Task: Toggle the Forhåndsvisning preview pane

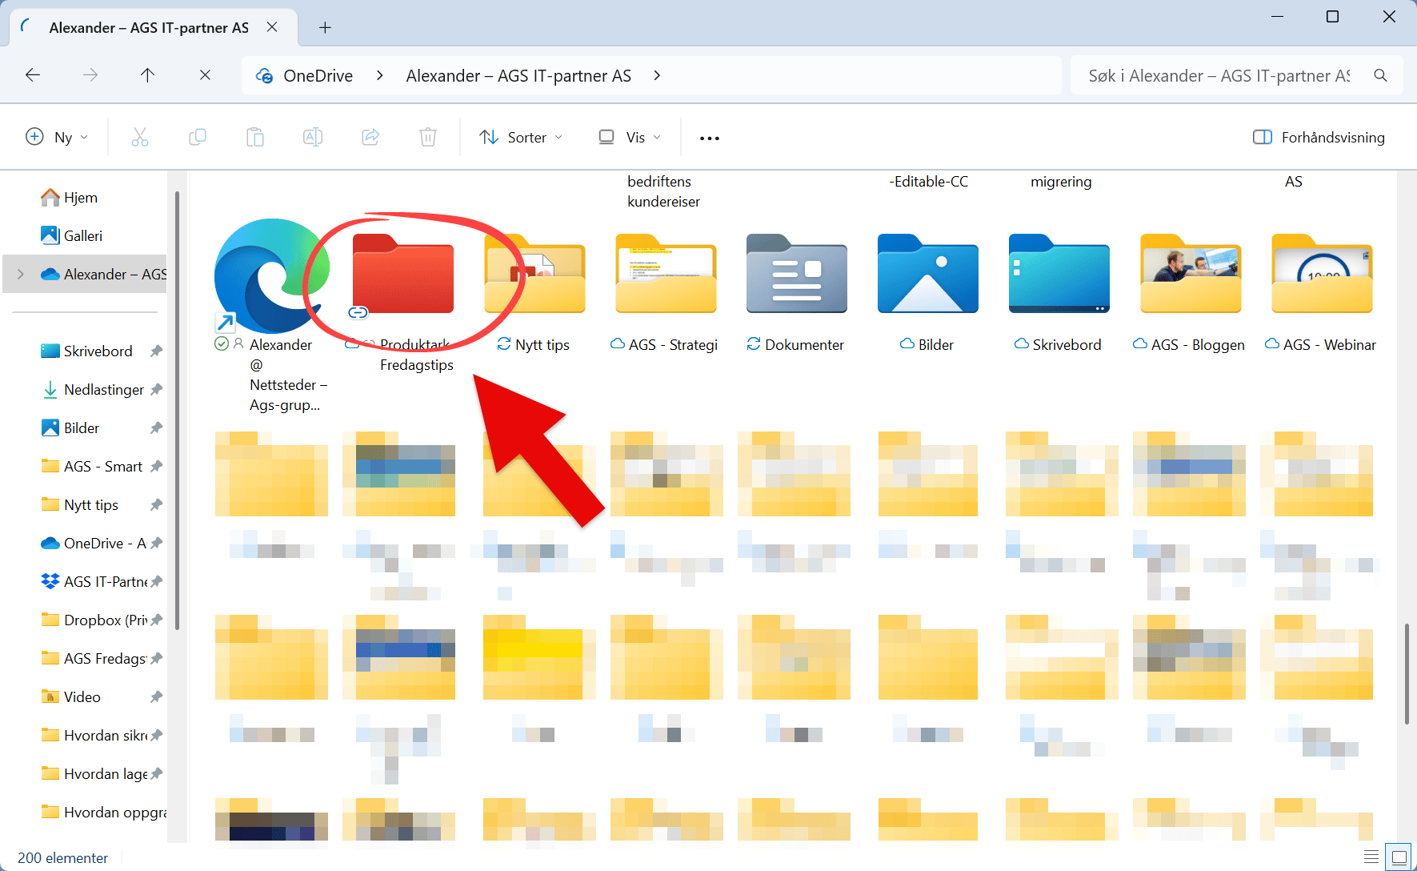Action: click(1319, 138)
